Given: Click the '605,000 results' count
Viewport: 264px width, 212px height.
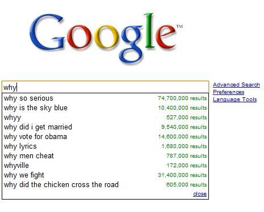Looking at the screenshot, I should pyautogui.click(x=186, y=185).
